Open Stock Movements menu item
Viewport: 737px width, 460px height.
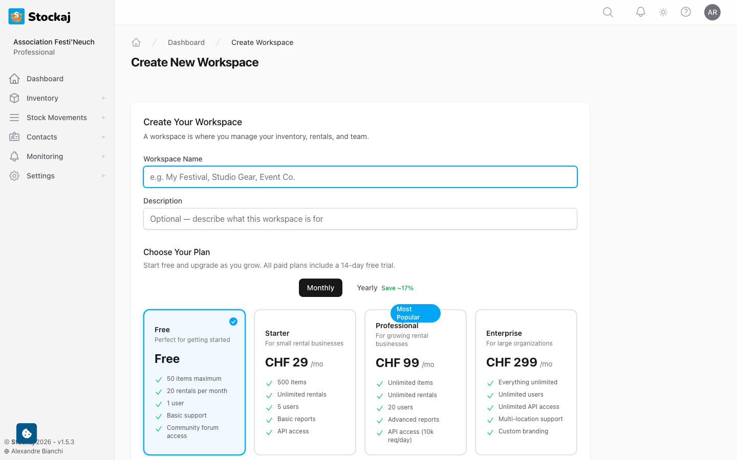[57, 118]
